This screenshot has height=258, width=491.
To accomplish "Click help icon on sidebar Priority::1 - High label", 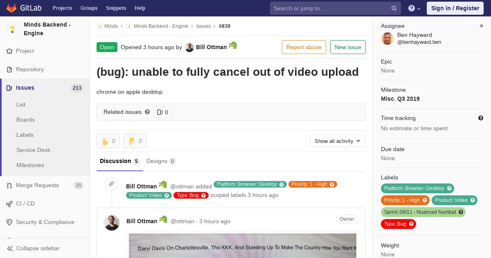I will click(425, 200).
